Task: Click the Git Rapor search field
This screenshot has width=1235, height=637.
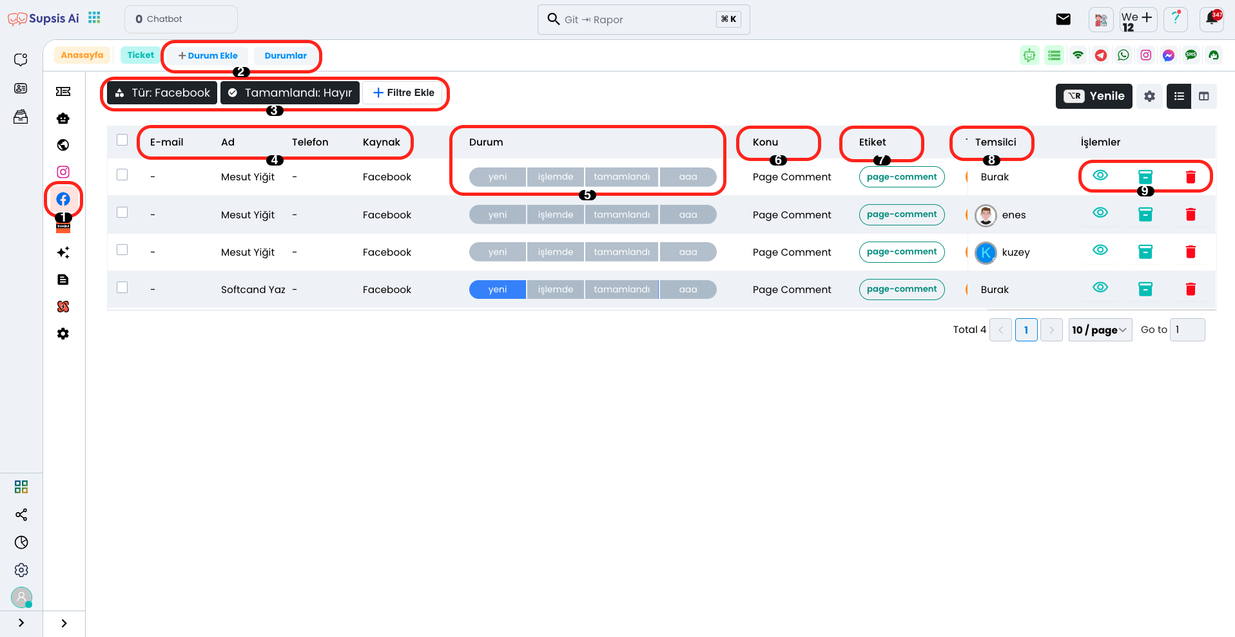Action: pyautogui.click(x=643, y=19)
